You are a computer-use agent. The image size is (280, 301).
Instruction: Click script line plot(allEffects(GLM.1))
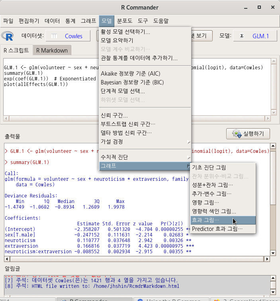pos(36,84)
